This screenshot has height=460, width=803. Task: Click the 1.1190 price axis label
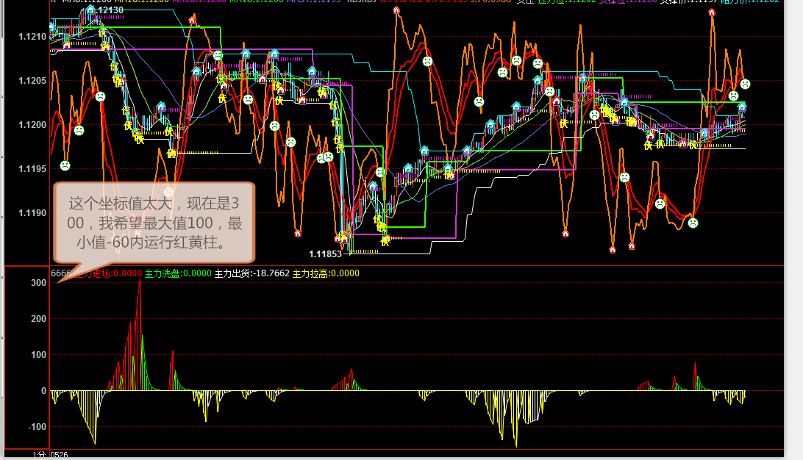tap(32, 213)
